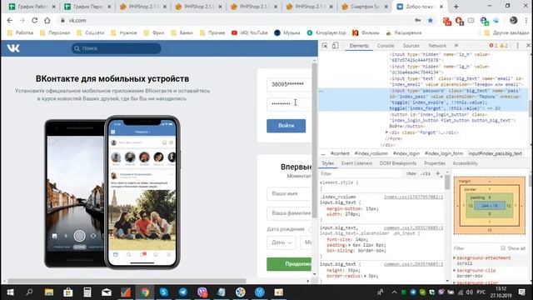Expand background-clip computed property
This screenshot has height=300, width=533.
[x=455, y=270]
